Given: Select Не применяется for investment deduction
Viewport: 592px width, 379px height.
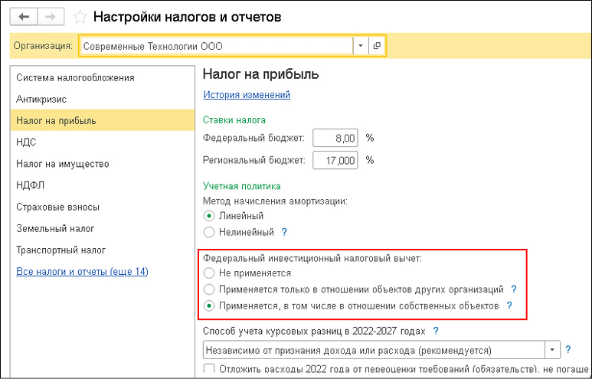Looking at the screenshot, I should (208, 273).
